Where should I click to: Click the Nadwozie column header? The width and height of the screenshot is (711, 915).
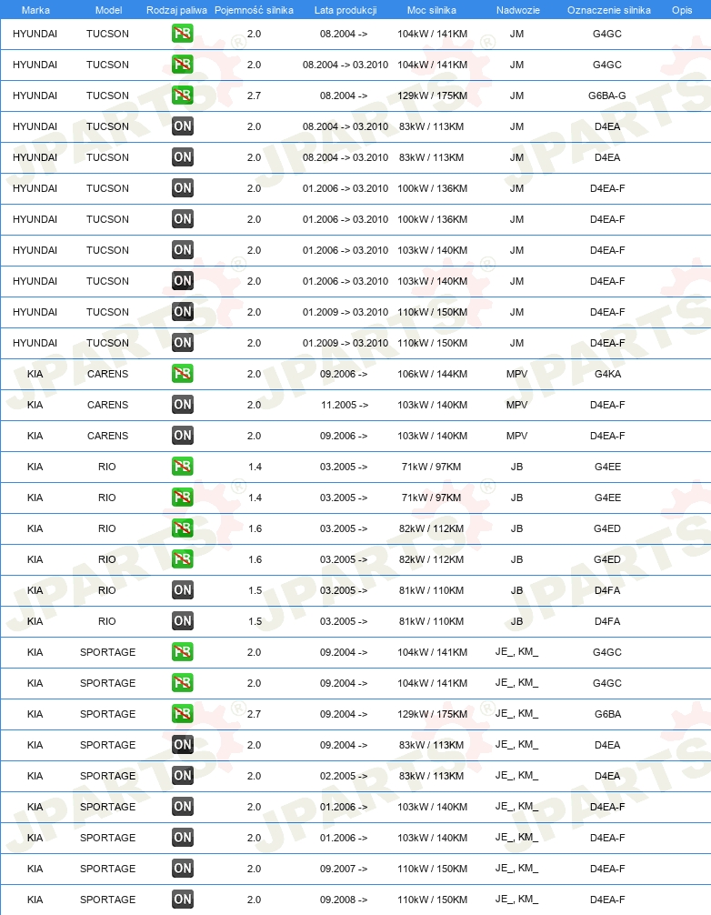(x=518, y=10)
